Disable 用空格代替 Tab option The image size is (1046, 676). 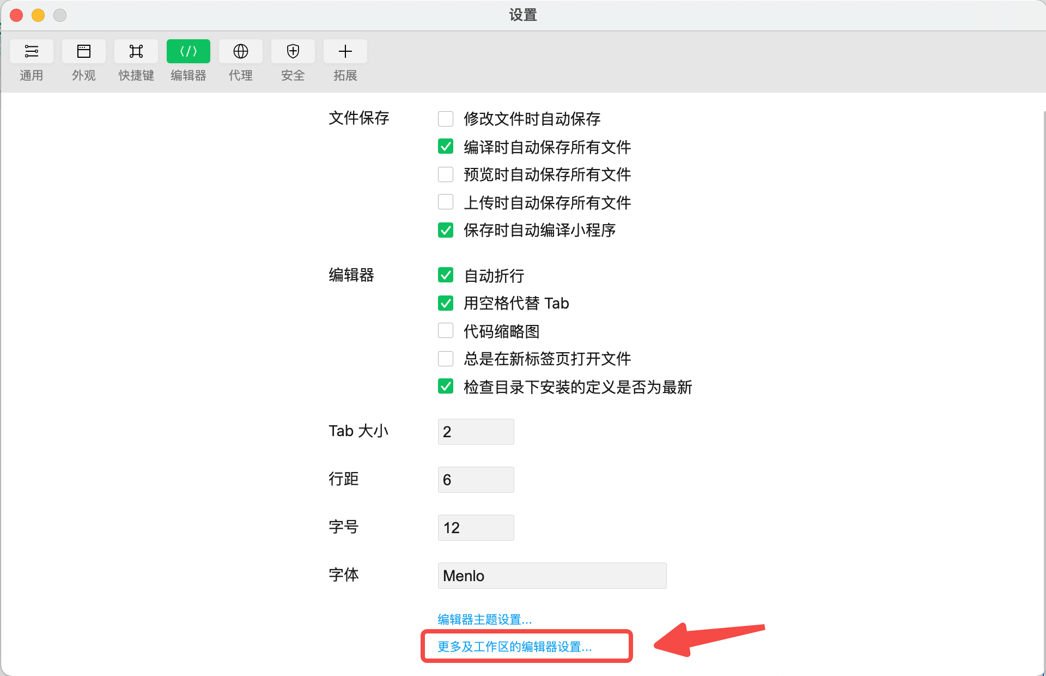446,303
